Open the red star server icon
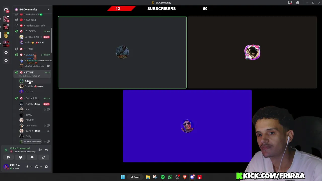This screenshot has width=322, height=181. [6, 27]
